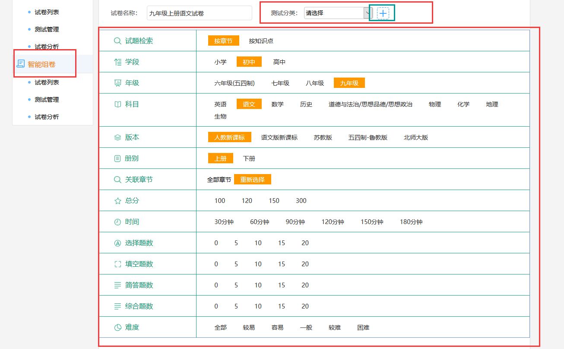This screenshot has height=349, width=564.
Task: Expand the 智能组卷 sidebar section
Action: pos(41,65)
